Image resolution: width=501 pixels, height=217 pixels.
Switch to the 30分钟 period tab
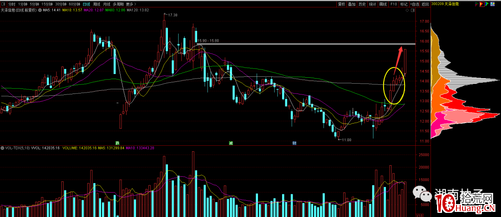60,4
